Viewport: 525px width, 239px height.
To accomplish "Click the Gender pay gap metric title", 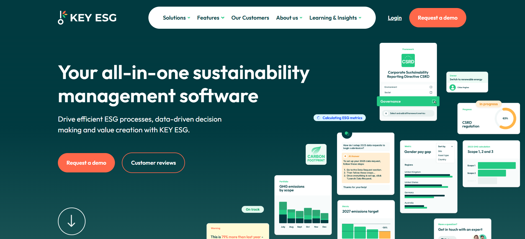I will click(x=418, y=152).
